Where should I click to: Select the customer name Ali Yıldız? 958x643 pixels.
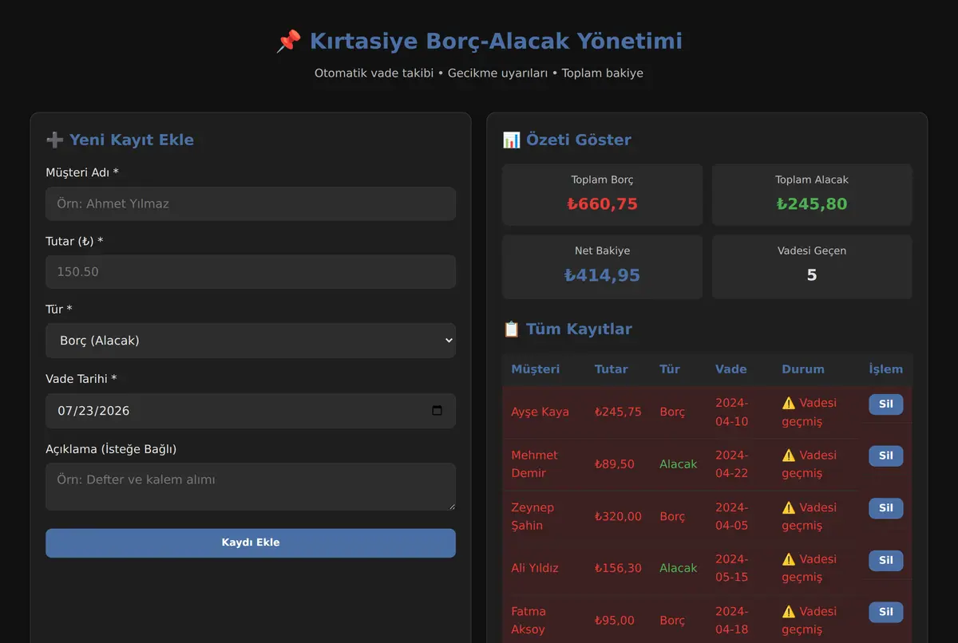click(x=535, y=568)
